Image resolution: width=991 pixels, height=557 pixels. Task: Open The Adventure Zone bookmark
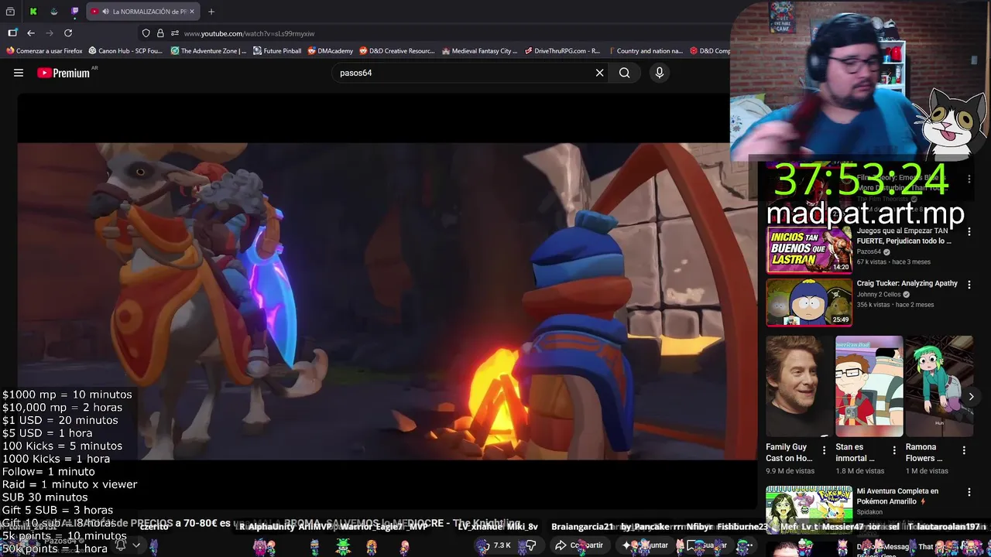click(208, 51)
